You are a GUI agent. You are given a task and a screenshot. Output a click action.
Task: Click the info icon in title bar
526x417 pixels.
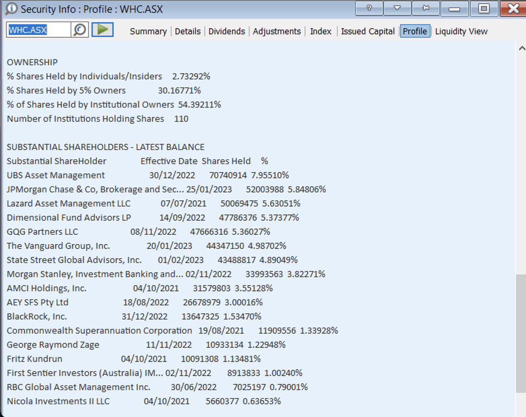point(11,9)
